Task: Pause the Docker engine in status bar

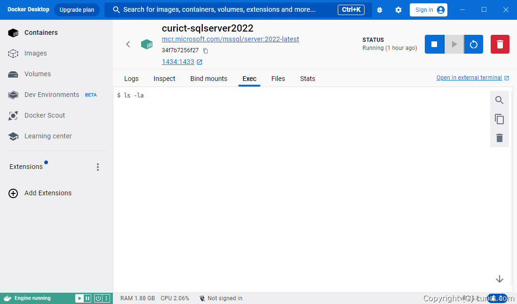Action: click(x=87, y=298)
